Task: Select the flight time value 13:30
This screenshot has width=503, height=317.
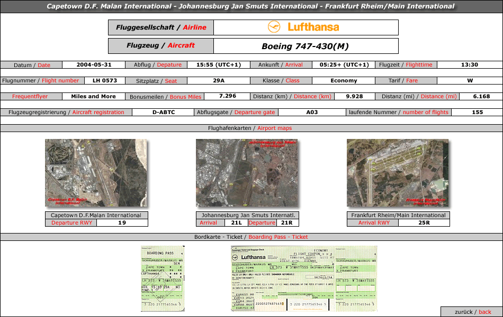Action: (470, 64)
